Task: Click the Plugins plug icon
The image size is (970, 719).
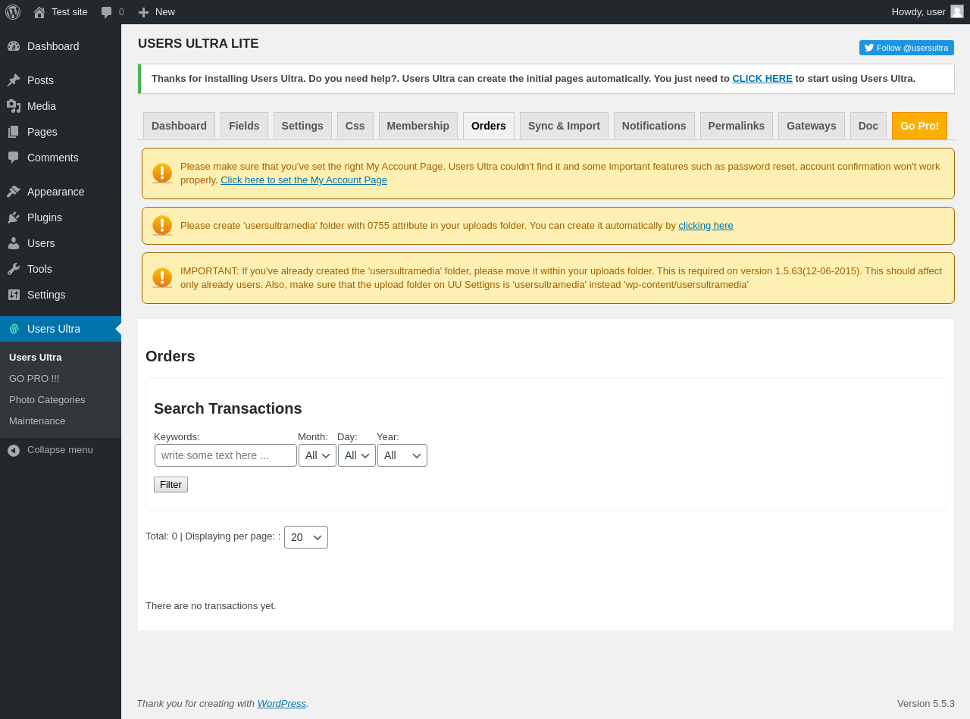Action: [14, 217]
